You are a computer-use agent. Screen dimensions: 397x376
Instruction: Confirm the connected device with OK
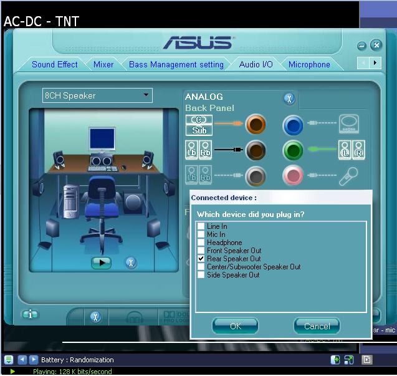pyautogui.click(x=235, y=326)
